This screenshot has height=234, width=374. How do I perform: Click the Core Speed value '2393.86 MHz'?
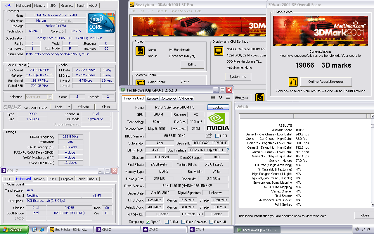coord(39,70)
